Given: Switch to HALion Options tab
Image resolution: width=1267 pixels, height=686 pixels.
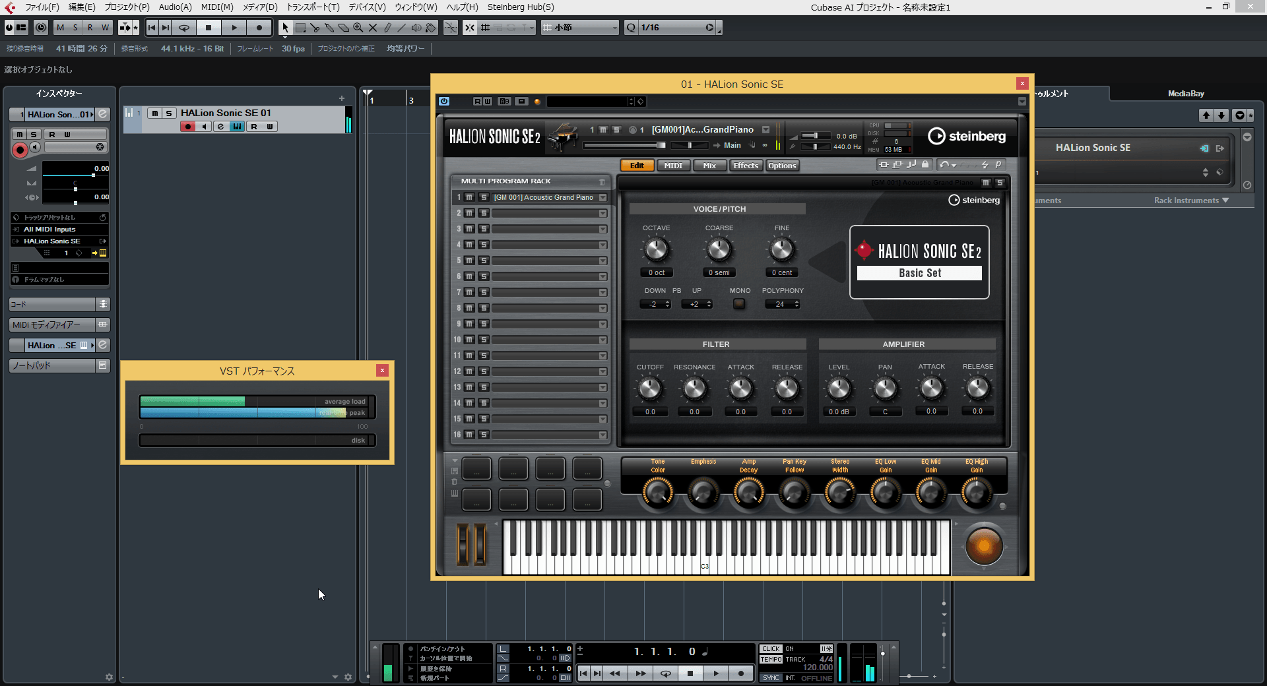Looking at the screenshot, I should 782,166.
